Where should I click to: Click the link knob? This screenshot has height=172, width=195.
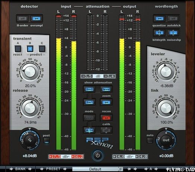[166, 108]
